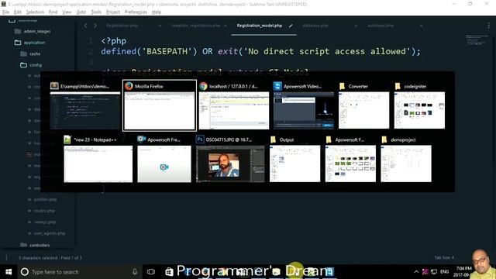The width and height of the screenshot is (496, 279).
Task: Open the Windows Start menu
Action: tap(9, 272)
